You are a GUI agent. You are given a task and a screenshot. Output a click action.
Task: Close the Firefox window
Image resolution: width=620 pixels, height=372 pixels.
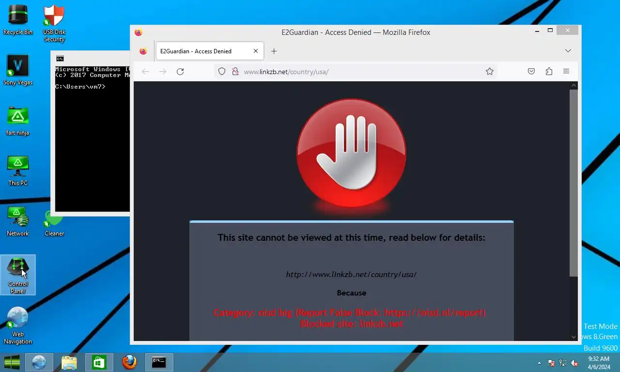point(567,31)
